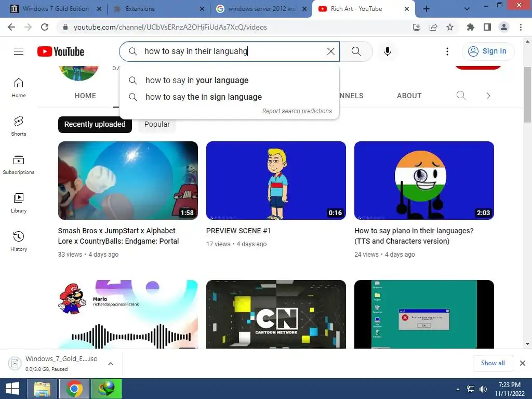Click install app icon in address bar
The image size is (532, 399).
(417, 27)
